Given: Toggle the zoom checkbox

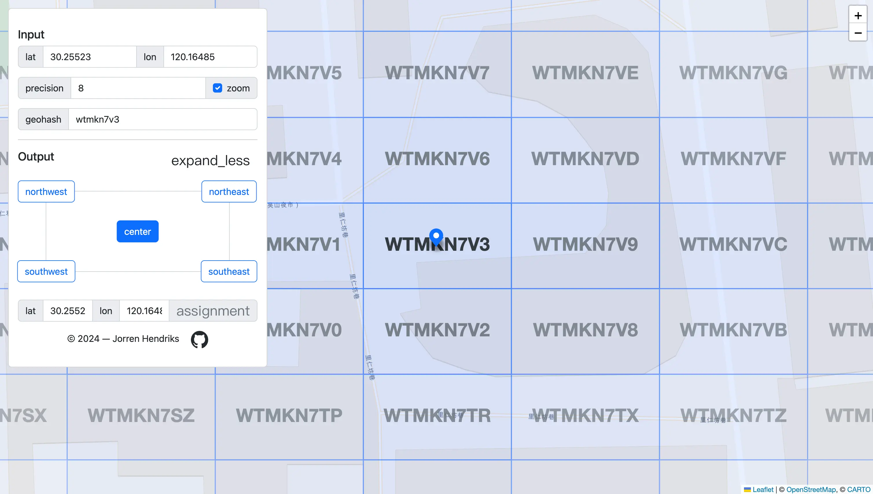Looking at the screenshot, I should pos(218,88).
